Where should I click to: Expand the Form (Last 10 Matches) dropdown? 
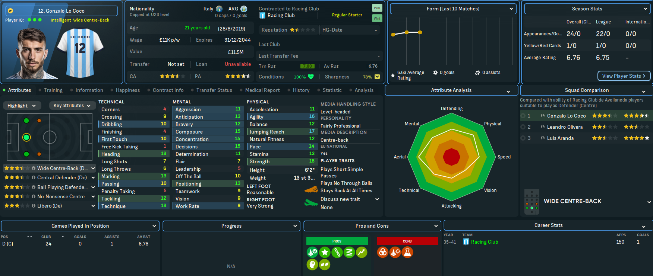[x=453, y=9]
